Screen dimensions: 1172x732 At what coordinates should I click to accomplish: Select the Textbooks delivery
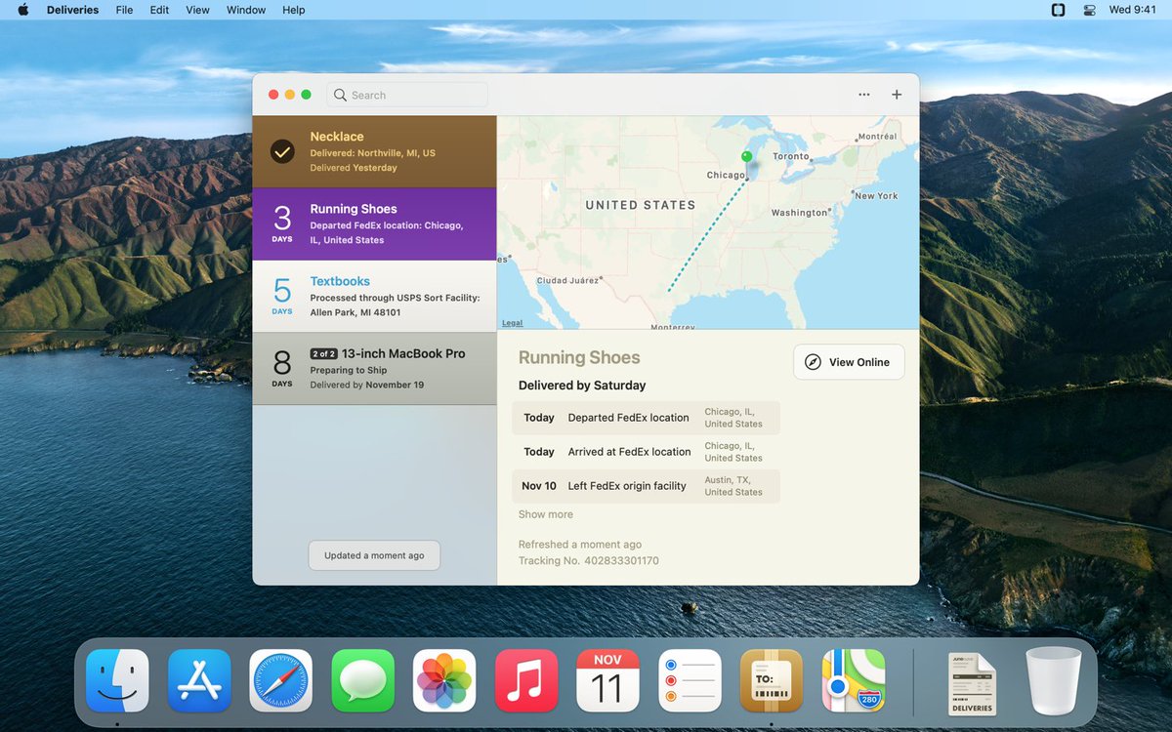coord(374,297)
